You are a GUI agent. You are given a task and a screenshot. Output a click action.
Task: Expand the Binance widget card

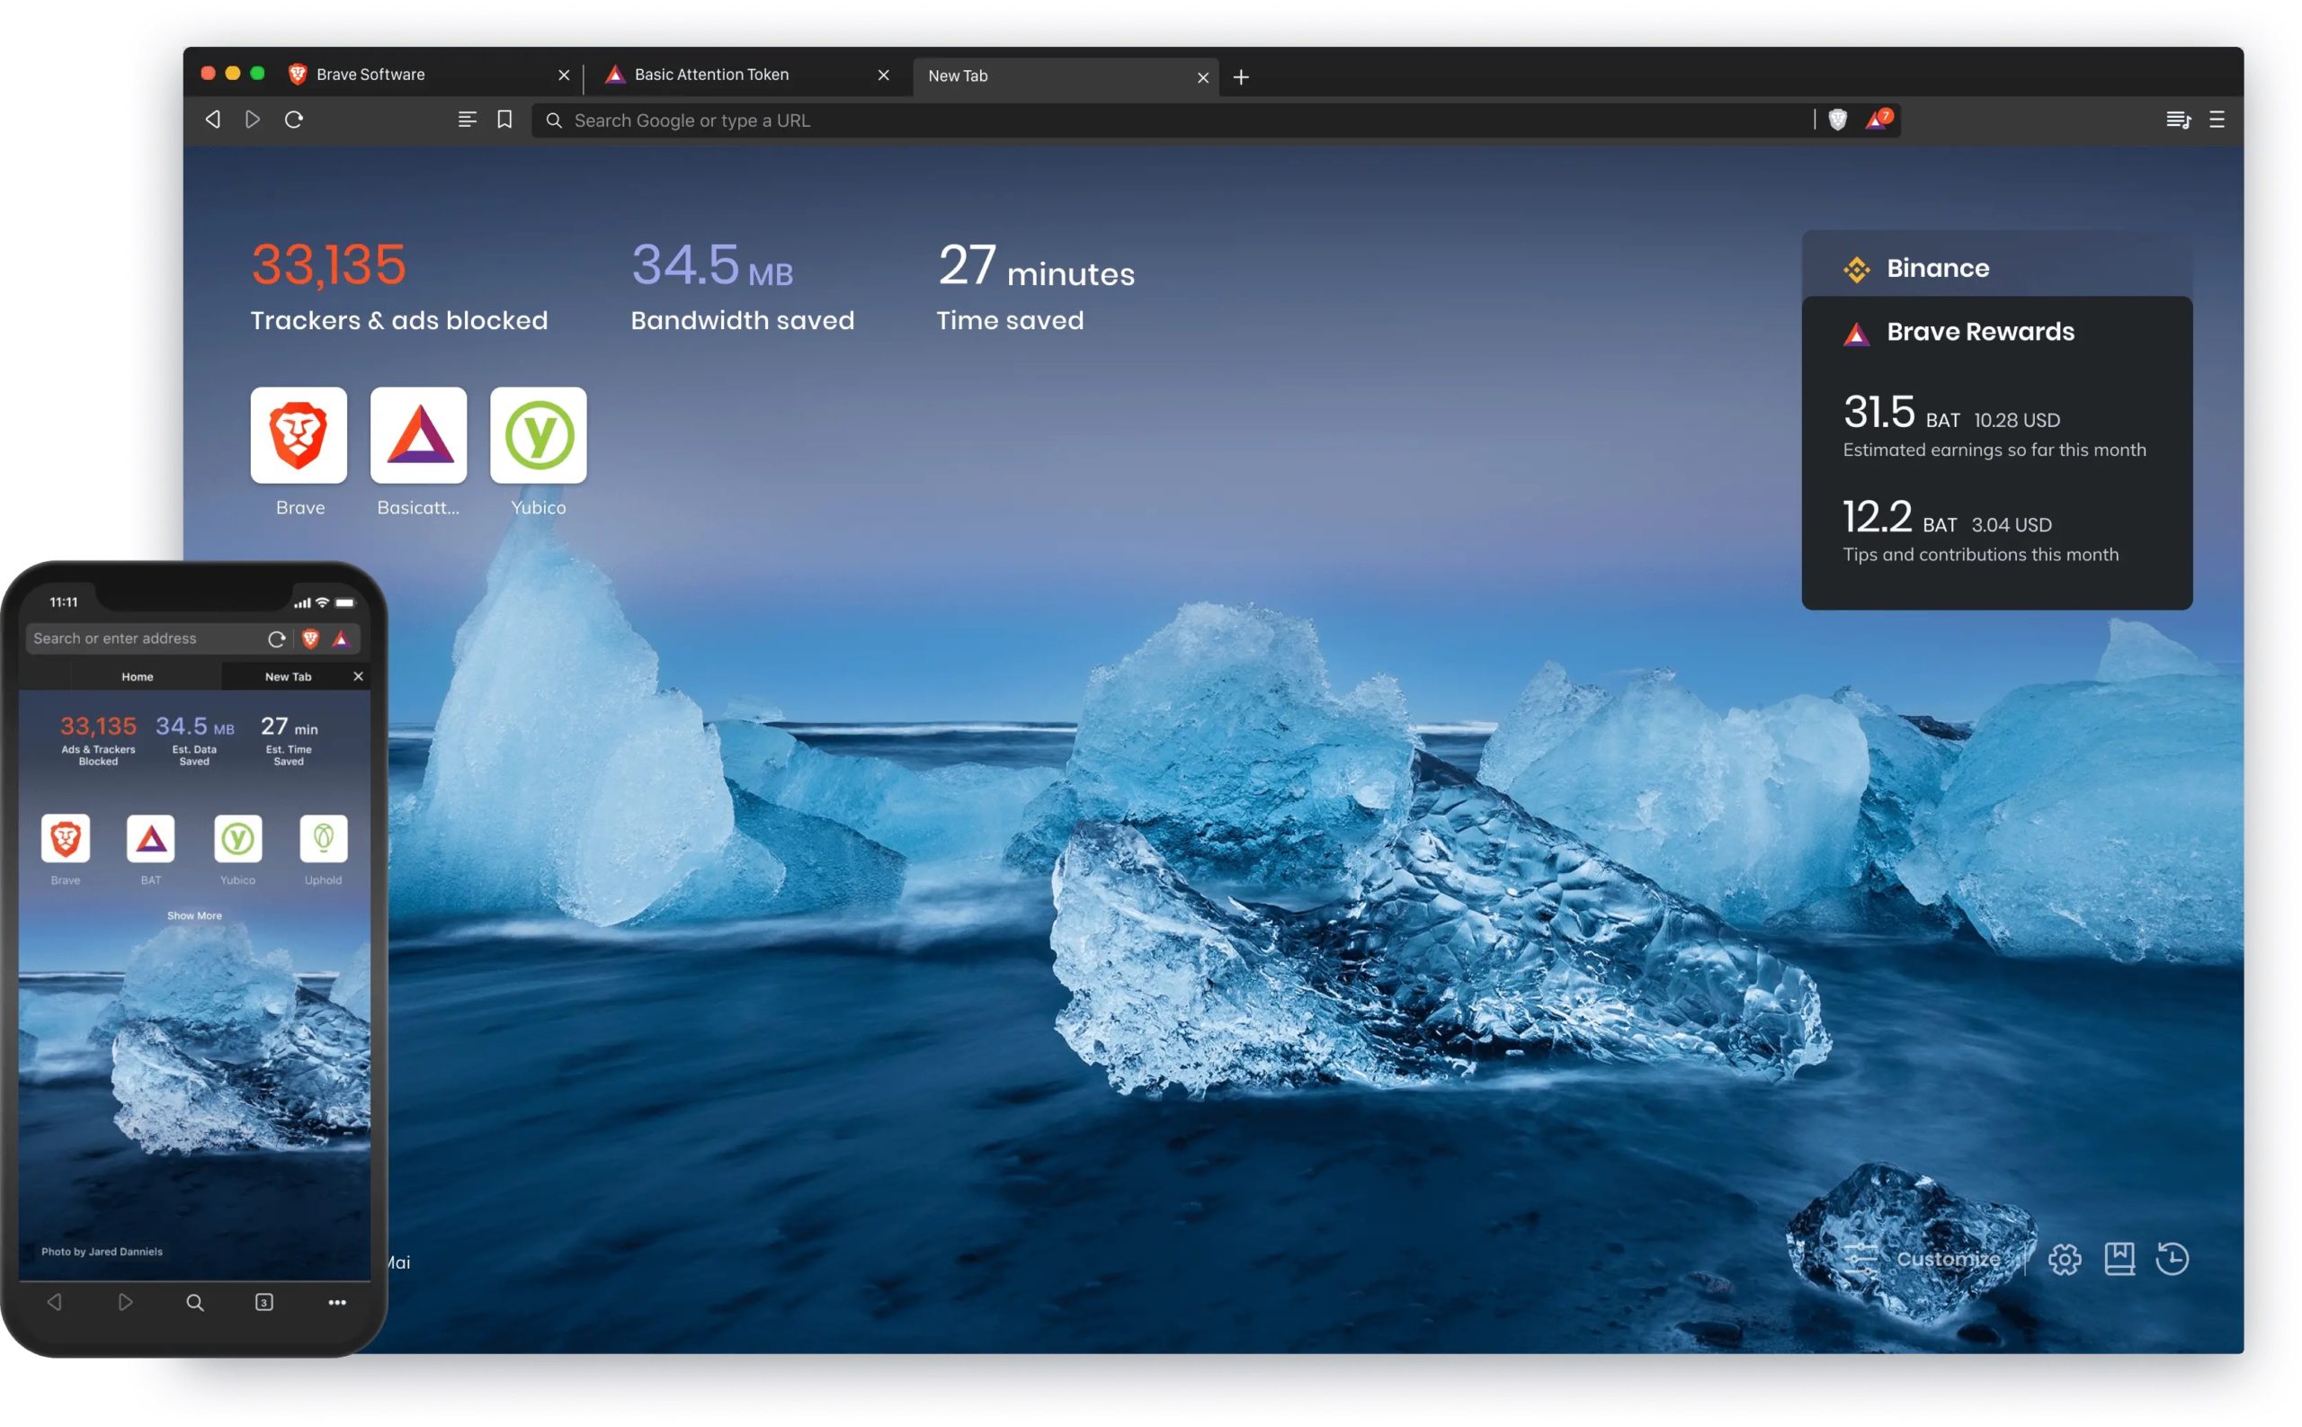tap(1995, 269)
